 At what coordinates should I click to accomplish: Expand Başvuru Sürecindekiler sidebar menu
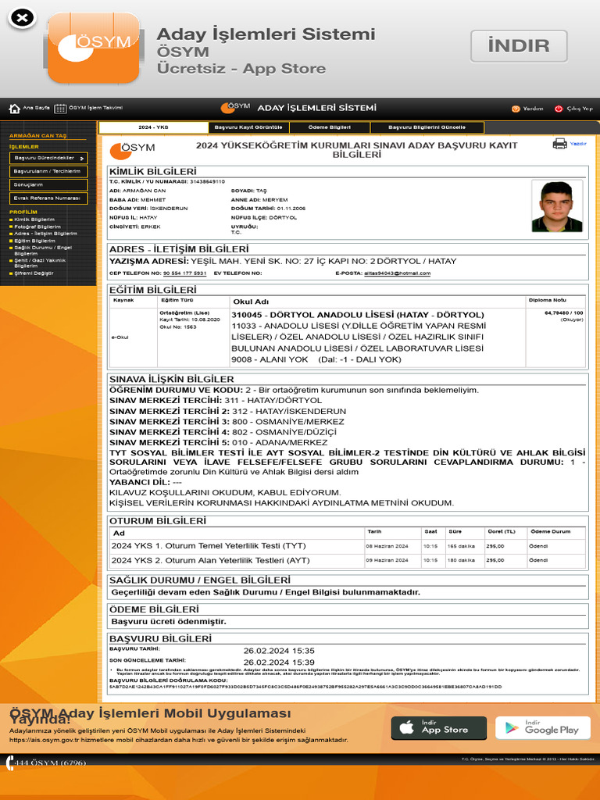[48, 158]
